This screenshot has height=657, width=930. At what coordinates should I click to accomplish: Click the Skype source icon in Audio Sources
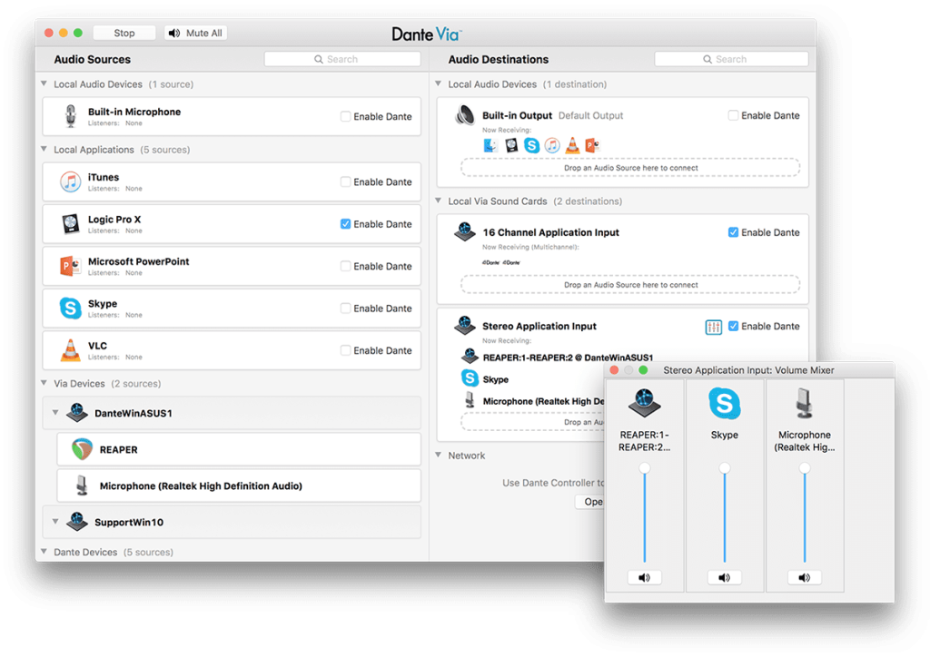(71, 308)
